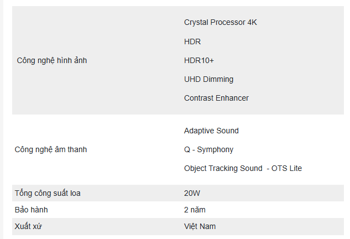Image resolution: width=350 pixels, height=239 pixels.
Task: Select the '2 năm' warranty value
Action: pos(195,210)
